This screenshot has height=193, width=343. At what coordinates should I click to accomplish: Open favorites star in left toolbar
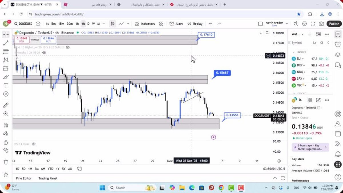click(6, 174)
